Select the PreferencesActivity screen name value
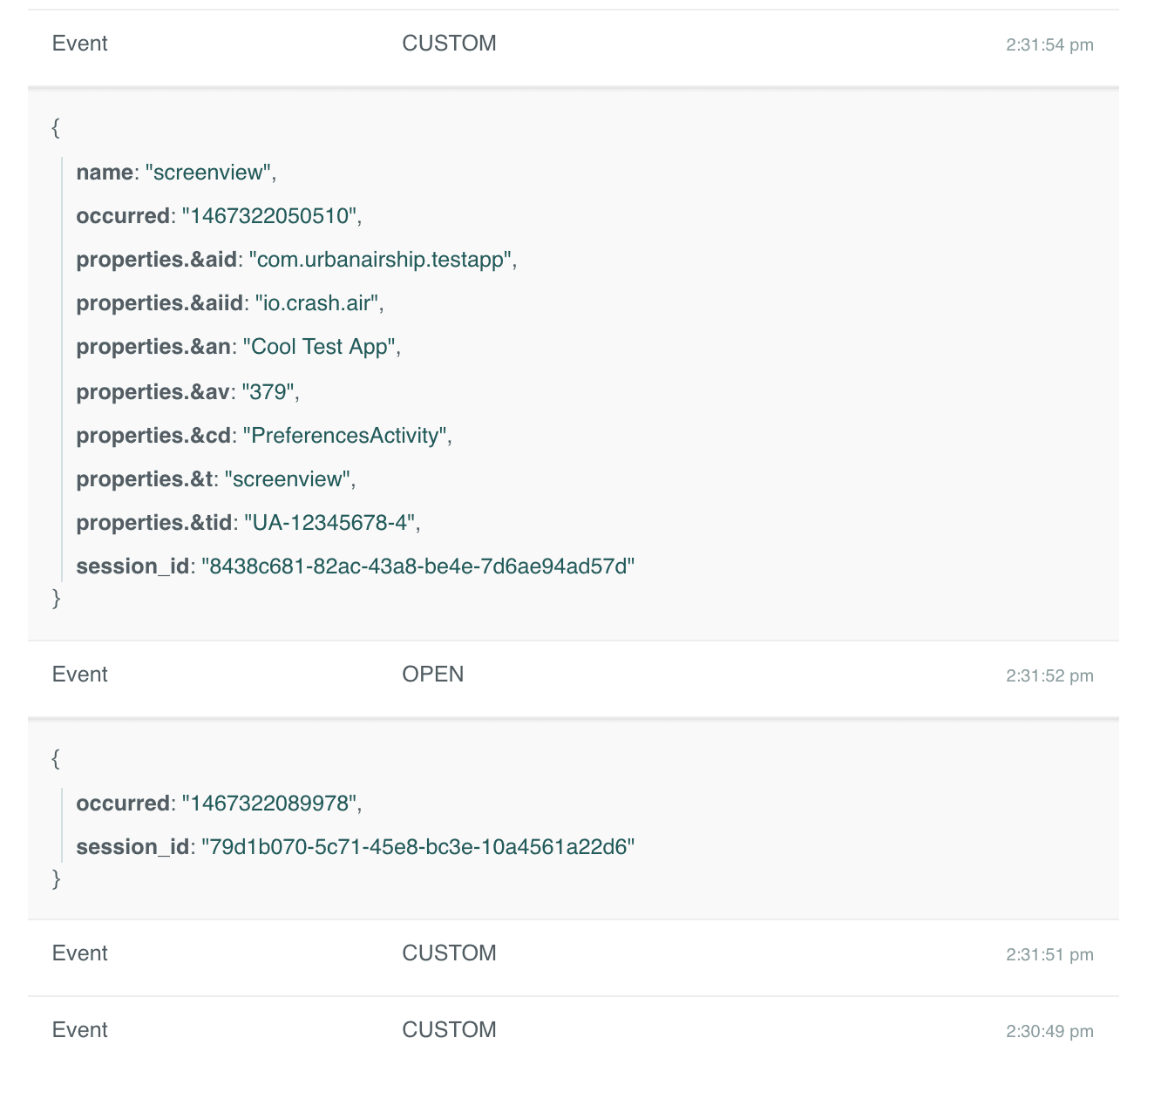Image resolution: width=1154 pixels, height=1119 pixels. click(348, 435)
